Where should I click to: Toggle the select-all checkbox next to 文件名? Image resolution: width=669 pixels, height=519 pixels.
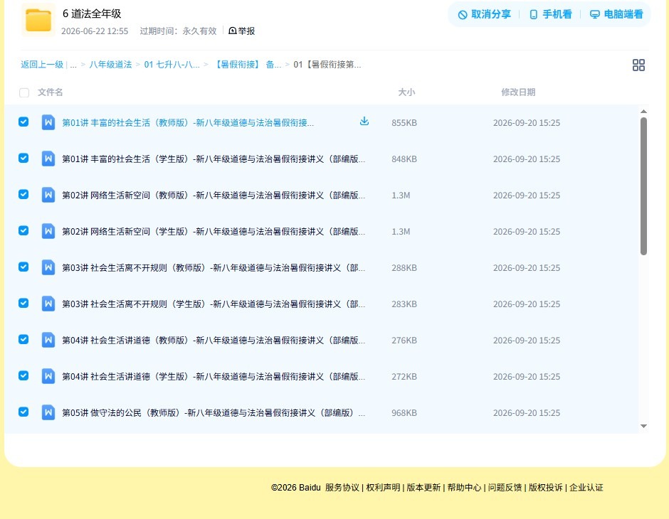point(24,92)
